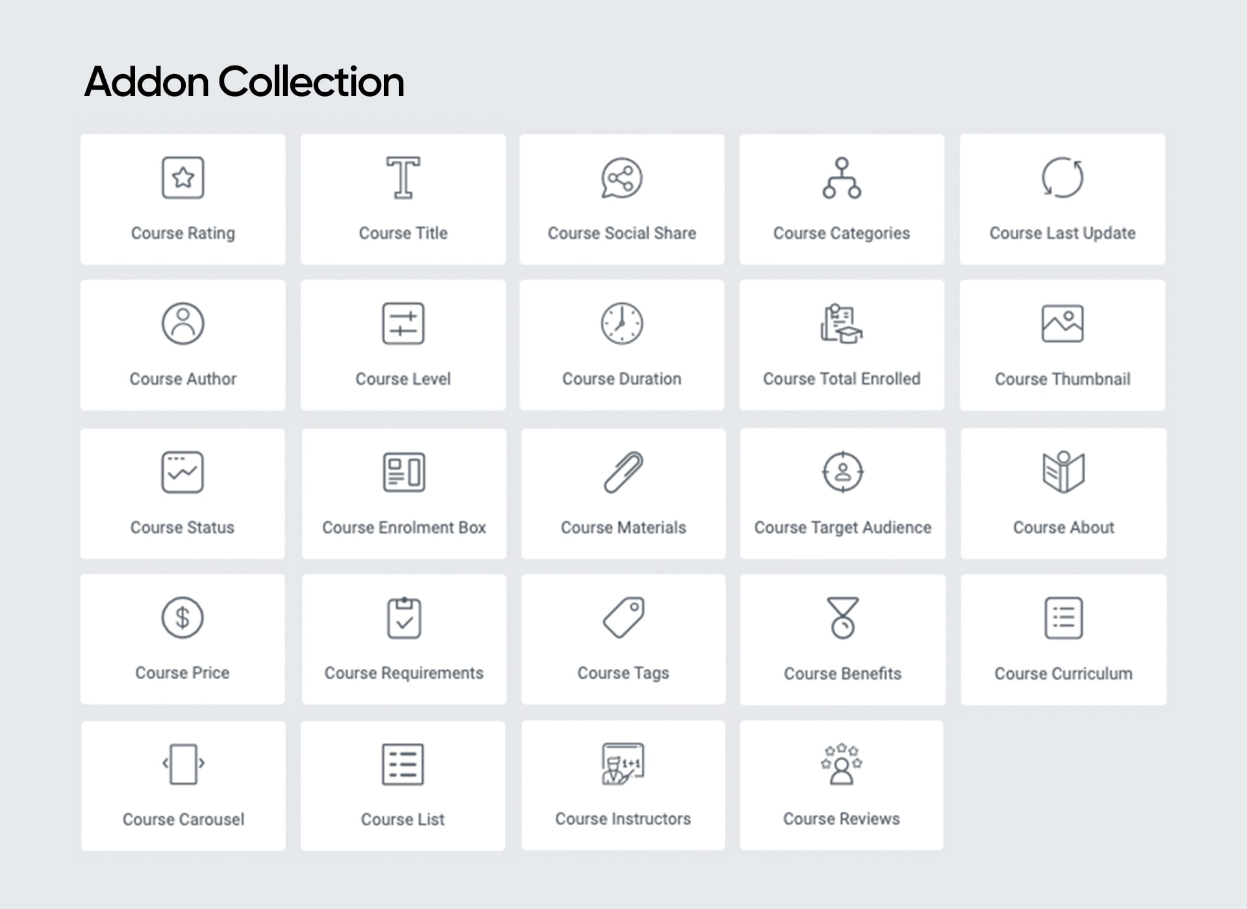Choose the Course Level sliders icon
The width and height of the screenshot is (1247, 909).
[403, 323]
